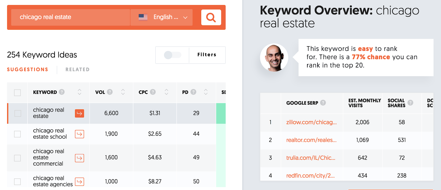Switch to the RELATED tab
Viewport: 441px width, 190px height.
(x=77, y=70)
